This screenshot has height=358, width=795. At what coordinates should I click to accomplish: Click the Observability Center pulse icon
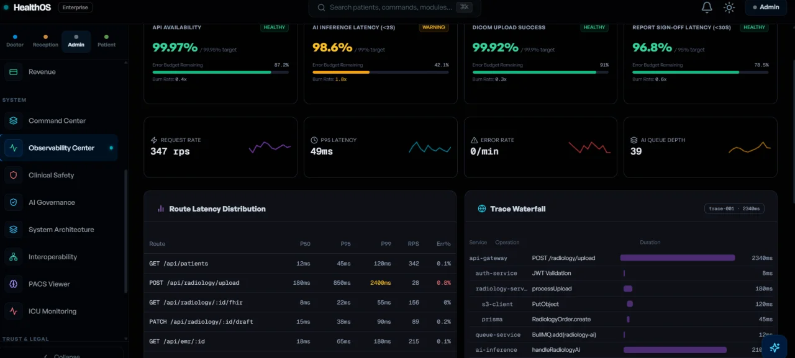click(14, 148)
